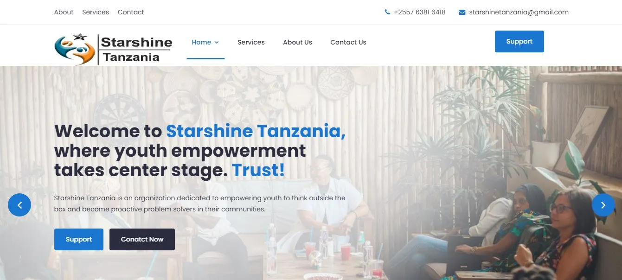Click Services link in top bar
The image size is (622, 280).
click(x=96, y=12)
